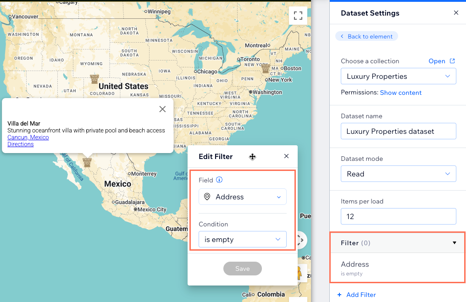Click the move handle in Edit Filter header
The width and height of the screenshot is (466, 302).
(252, 157)
